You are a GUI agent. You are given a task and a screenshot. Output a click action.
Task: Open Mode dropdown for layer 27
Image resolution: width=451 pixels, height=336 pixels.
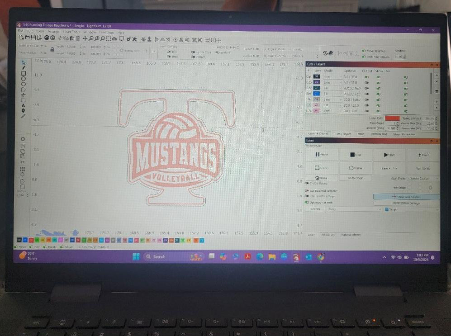pos(332,88)
